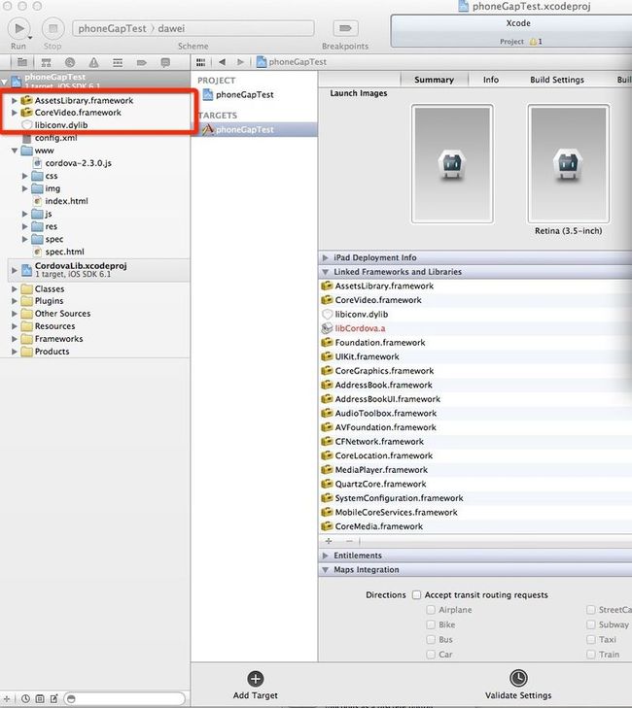Check the Airplane routing option
The width and height of the screenshot is (632, 708).
tap(431, 610)
